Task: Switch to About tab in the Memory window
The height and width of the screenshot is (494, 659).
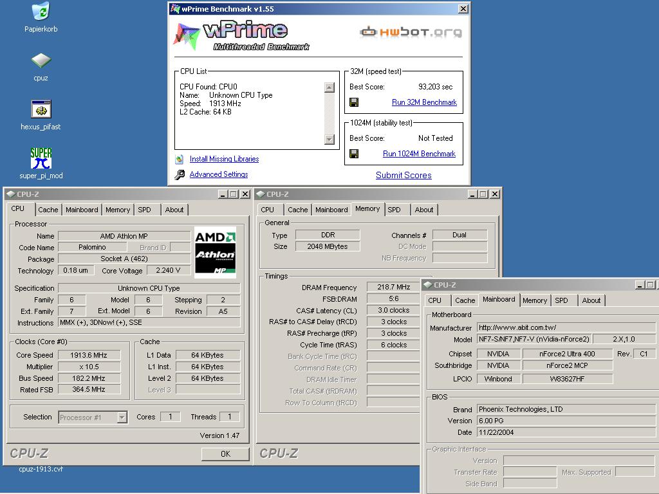Action: [x=424, y=210]
